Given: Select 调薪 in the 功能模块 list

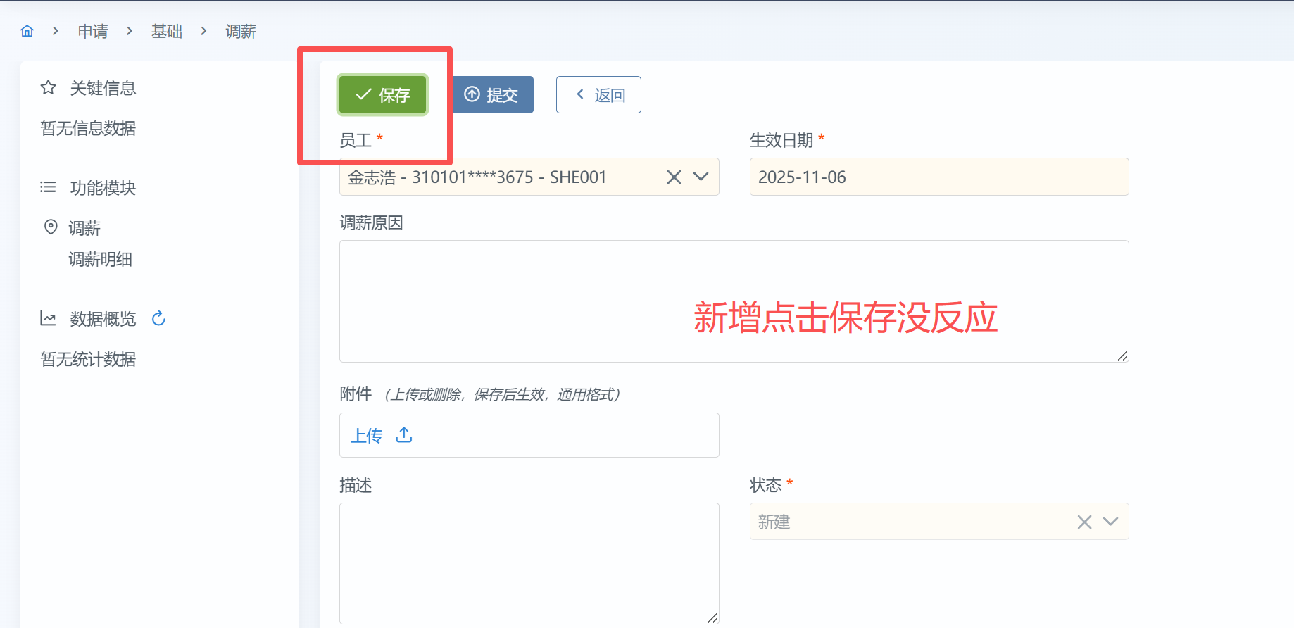Looking at the screenshot, I should point(84,228).
